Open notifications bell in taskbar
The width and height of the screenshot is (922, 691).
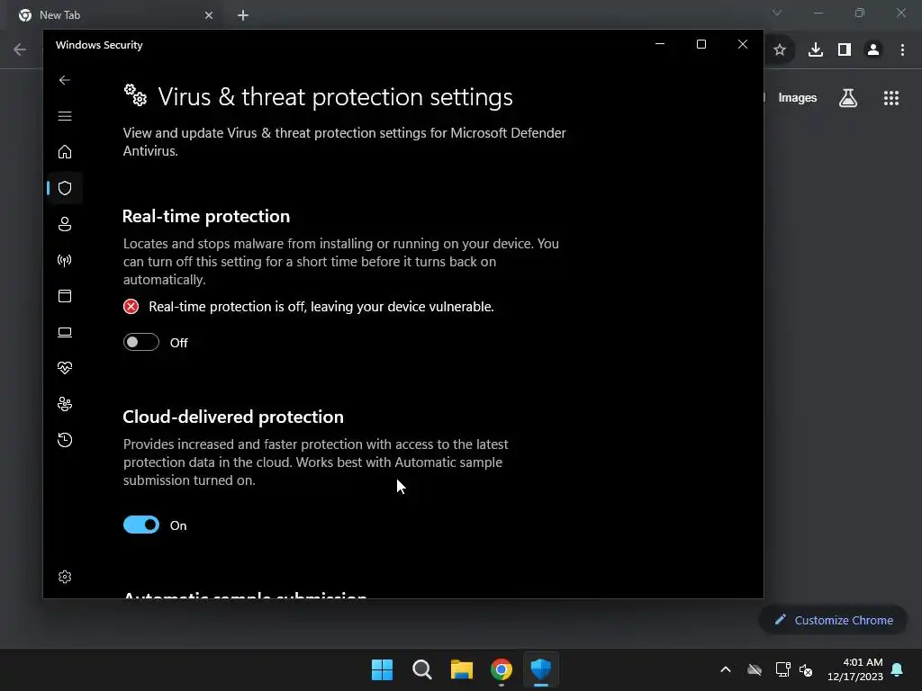[898, 669]
